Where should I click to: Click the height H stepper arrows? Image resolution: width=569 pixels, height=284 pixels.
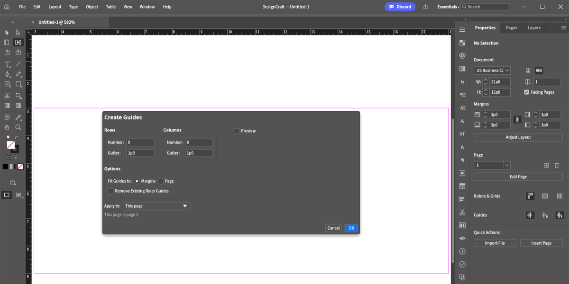(486, 92)
